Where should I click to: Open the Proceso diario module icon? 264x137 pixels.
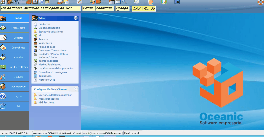pos(3,28)
